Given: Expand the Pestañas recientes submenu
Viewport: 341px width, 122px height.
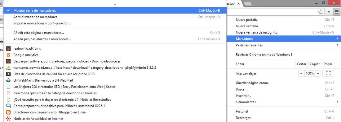Looking at the screenshot, I should [284, 45].
